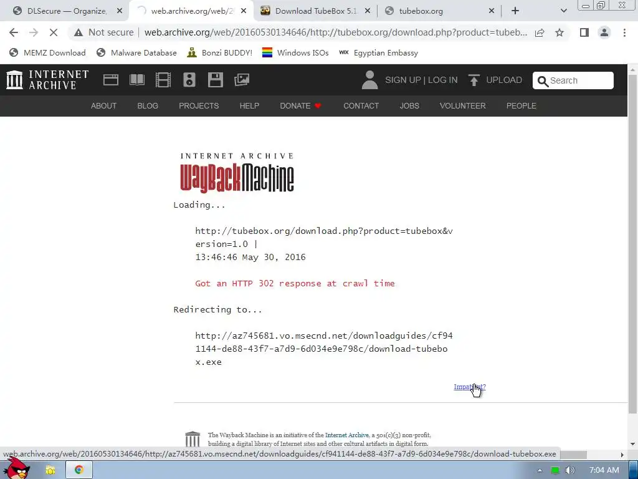Open the Egyptian Embassy bookmark
The width and height of the screenshot is (638, 479).
(378, 53)
